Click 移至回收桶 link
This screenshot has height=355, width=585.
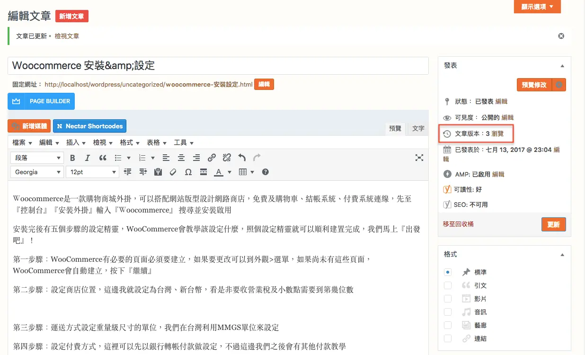[458, 224]
